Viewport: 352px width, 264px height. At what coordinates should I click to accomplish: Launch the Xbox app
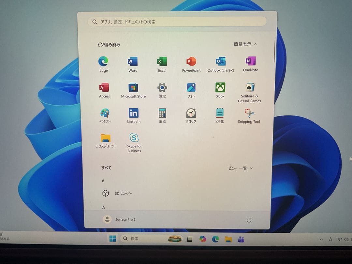[220, 90]
